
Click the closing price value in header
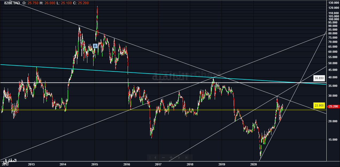(84, 3)
